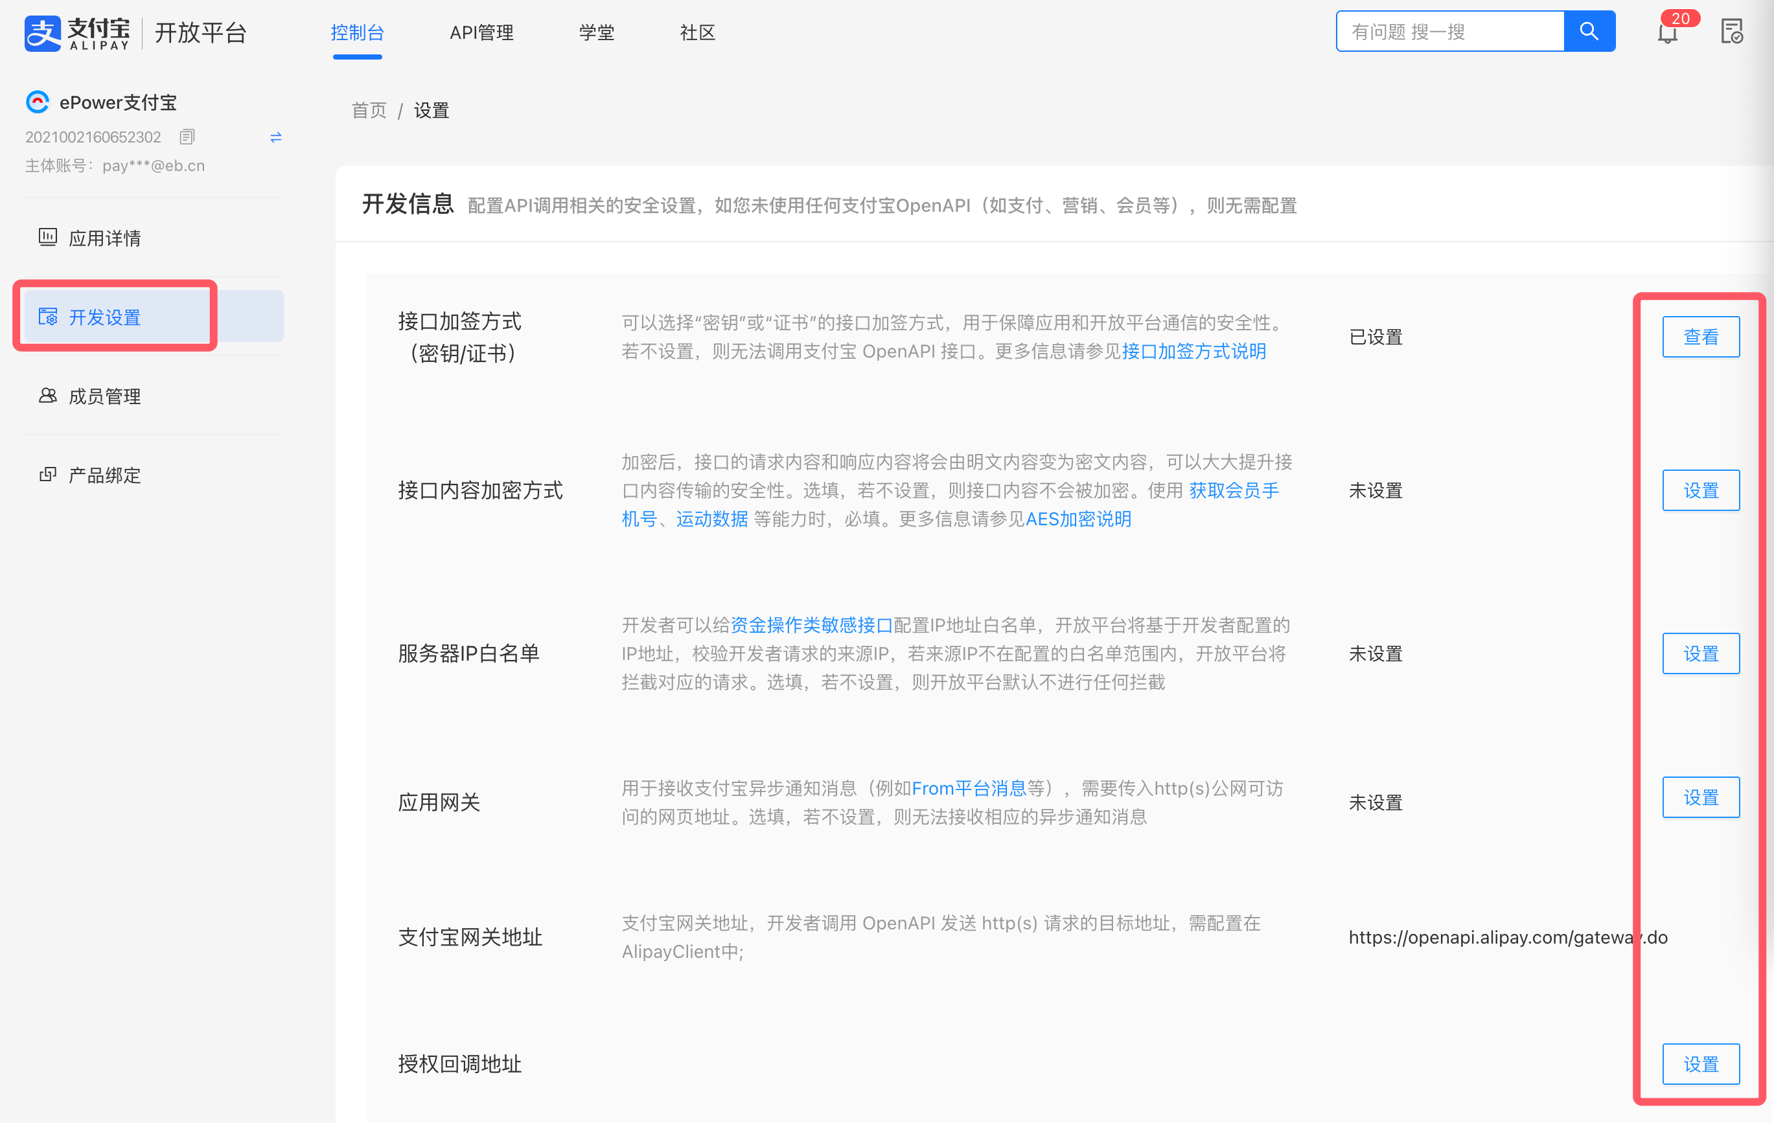This screenshot has height=1123, width=1774.
Task: Open the API管理 tab
Action: coord(482,32)
